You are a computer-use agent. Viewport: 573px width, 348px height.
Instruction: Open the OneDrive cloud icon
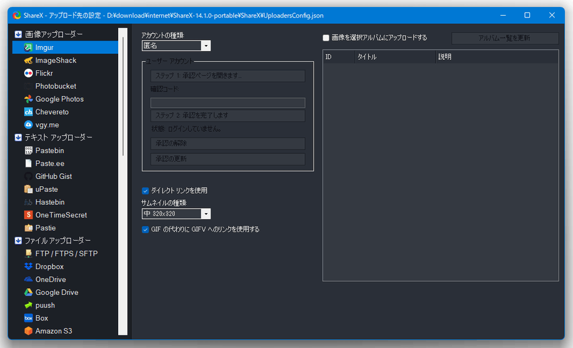[28, 279]
